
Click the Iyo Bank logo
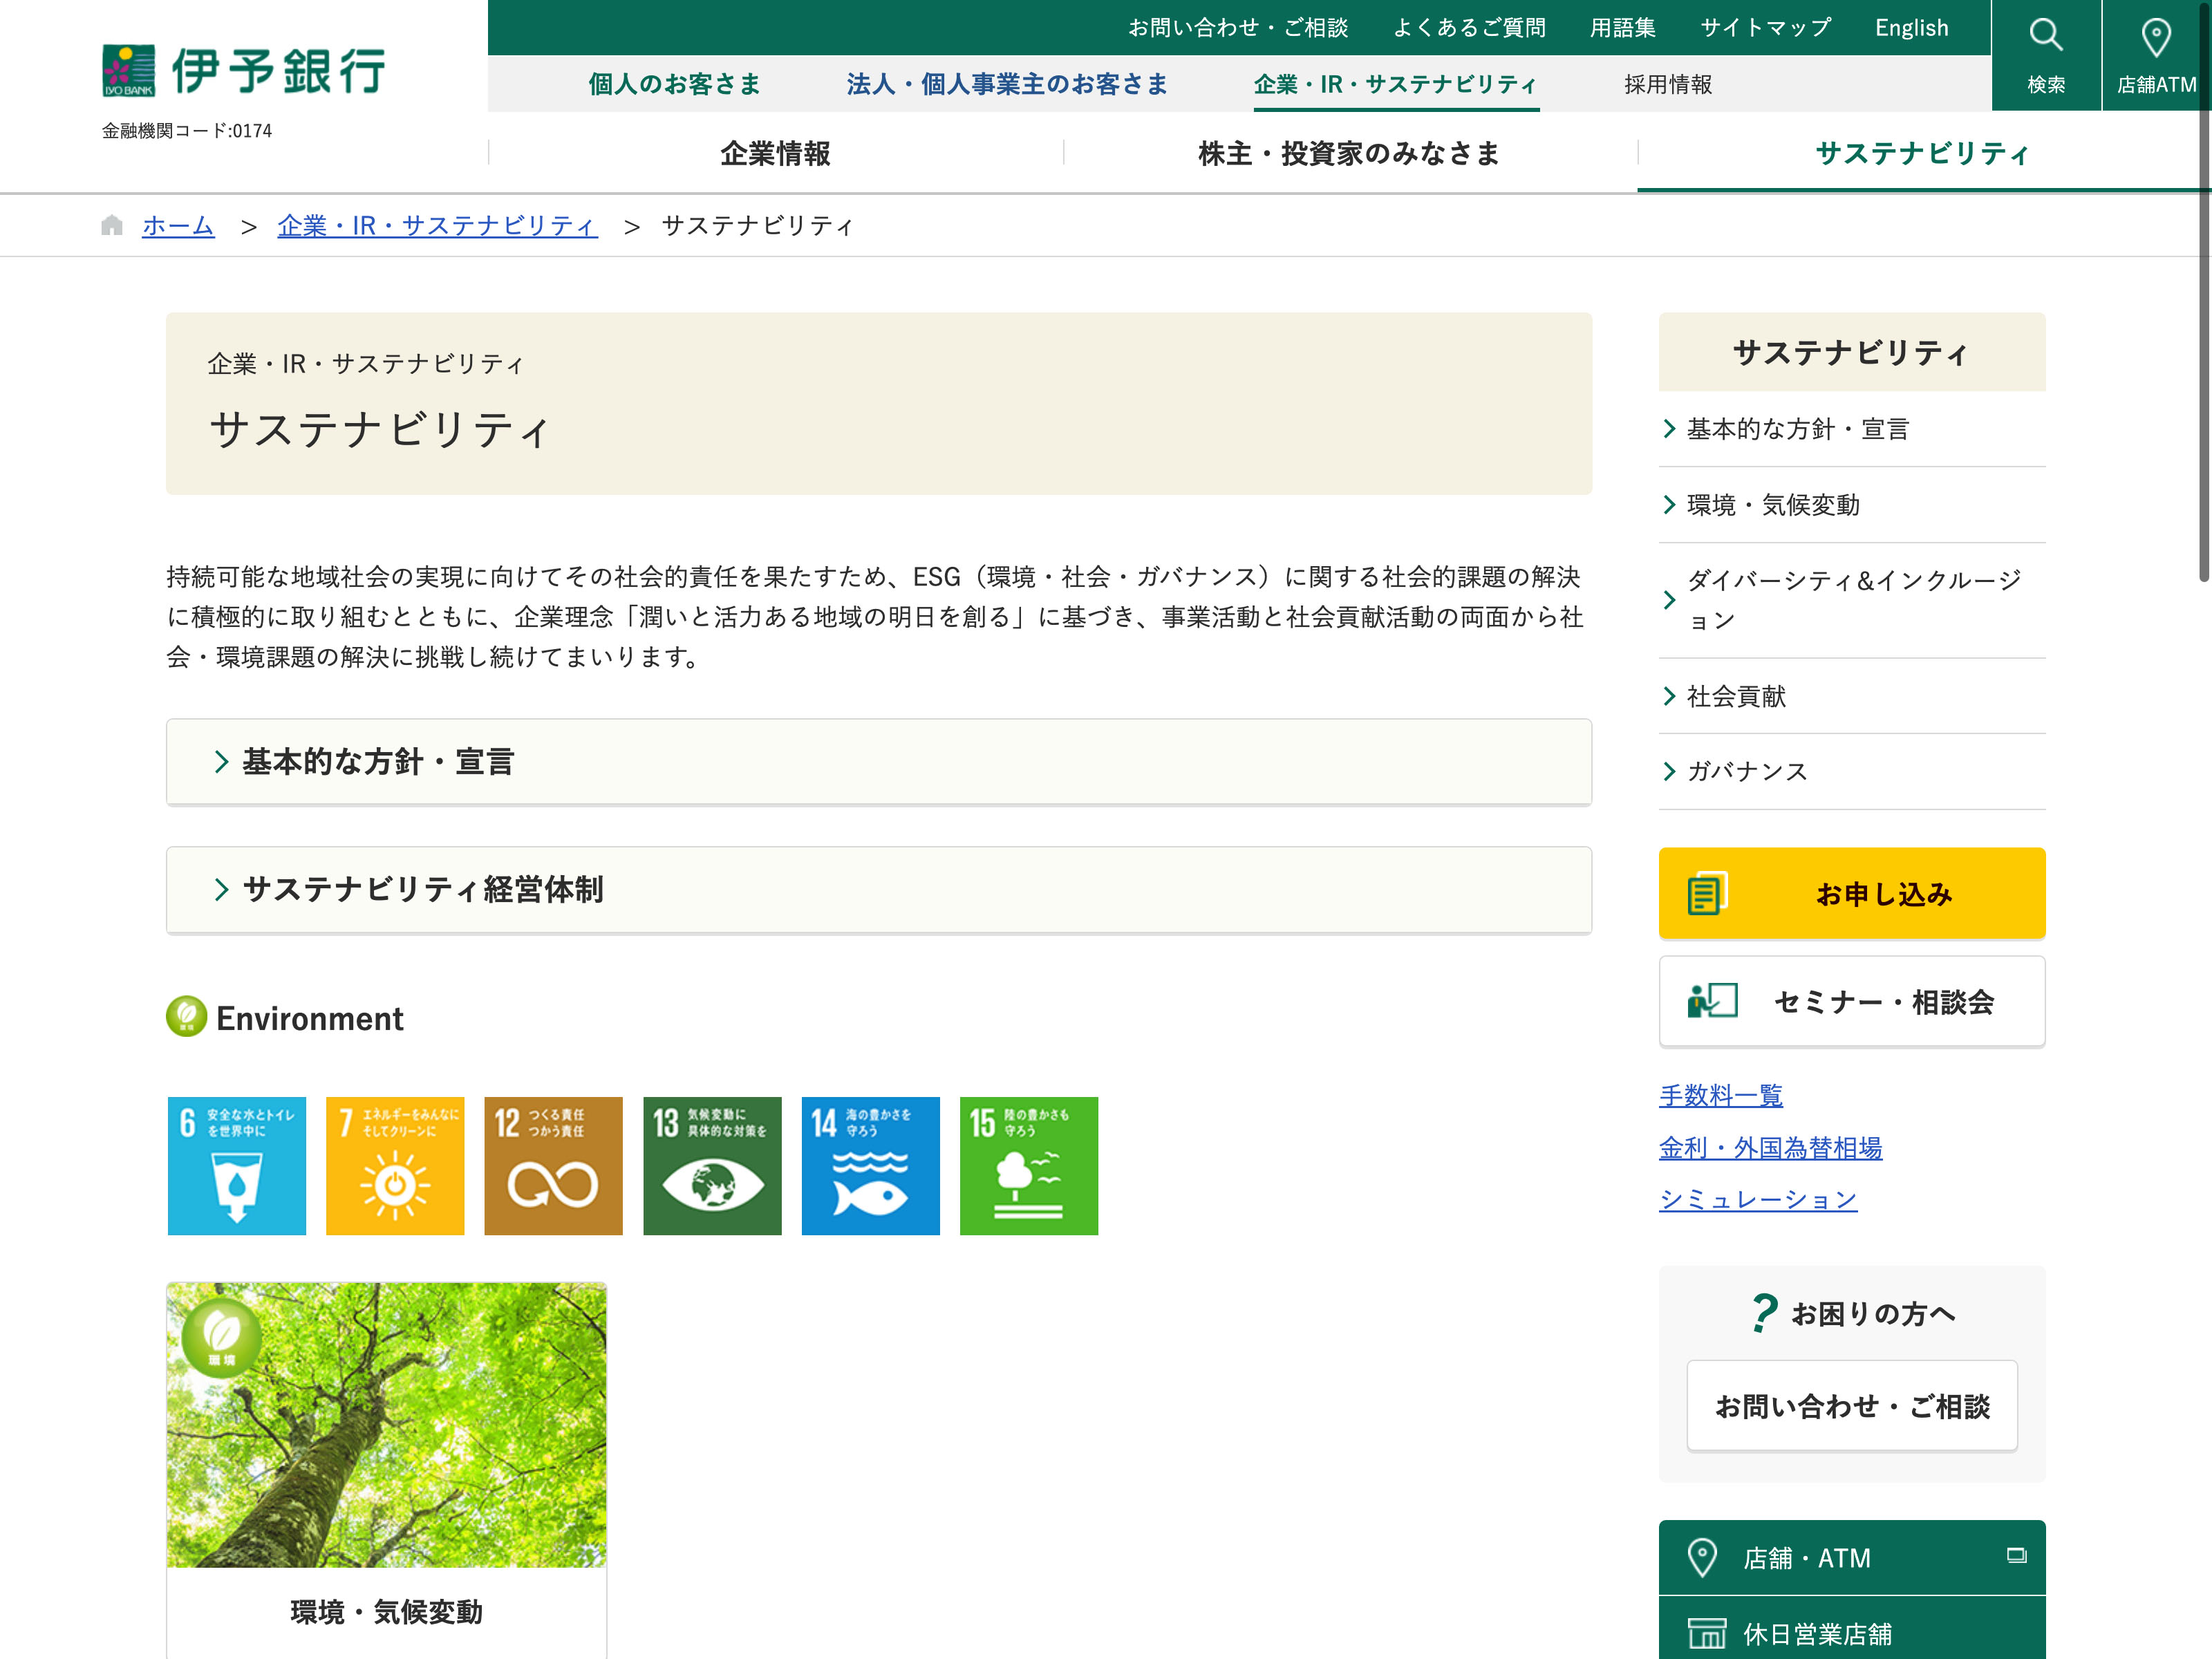pyautogui.click(x=243, y=71)
